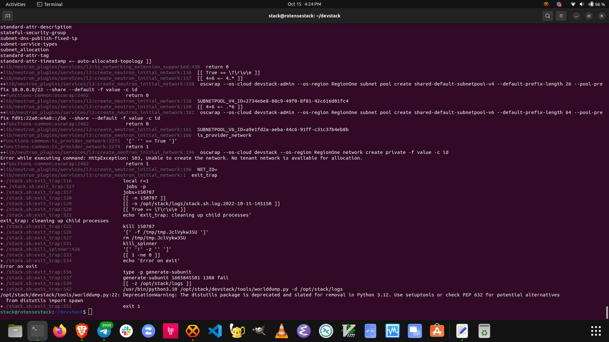Launch Firefox from the dock
Viewport: 609px width, 342px height.
[60, 331]
